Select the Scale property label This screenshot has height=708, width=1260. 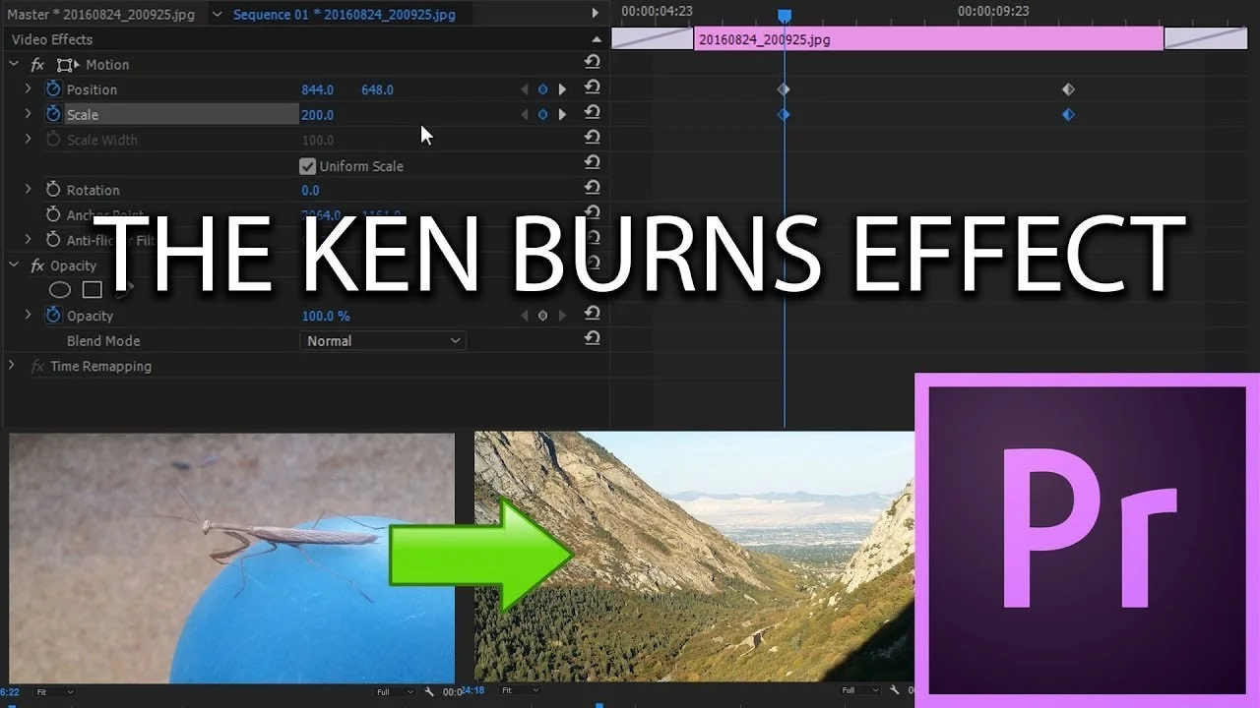[83, 115]
